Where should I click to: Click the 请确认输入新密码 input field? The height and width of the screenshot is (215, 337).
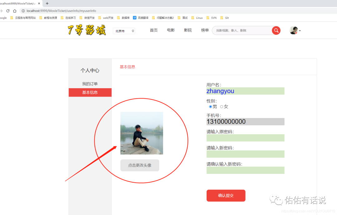coord(246,170)
